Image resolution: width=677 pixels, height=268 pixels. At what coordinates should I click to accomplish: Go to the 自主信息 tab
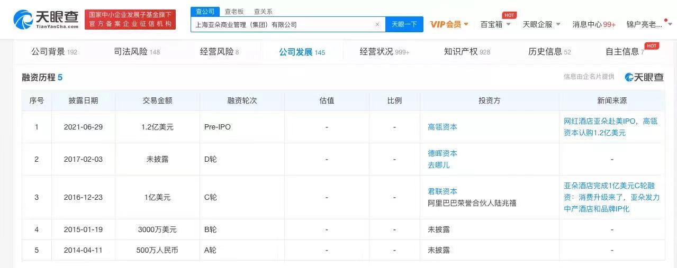click(x=624, y=52)
